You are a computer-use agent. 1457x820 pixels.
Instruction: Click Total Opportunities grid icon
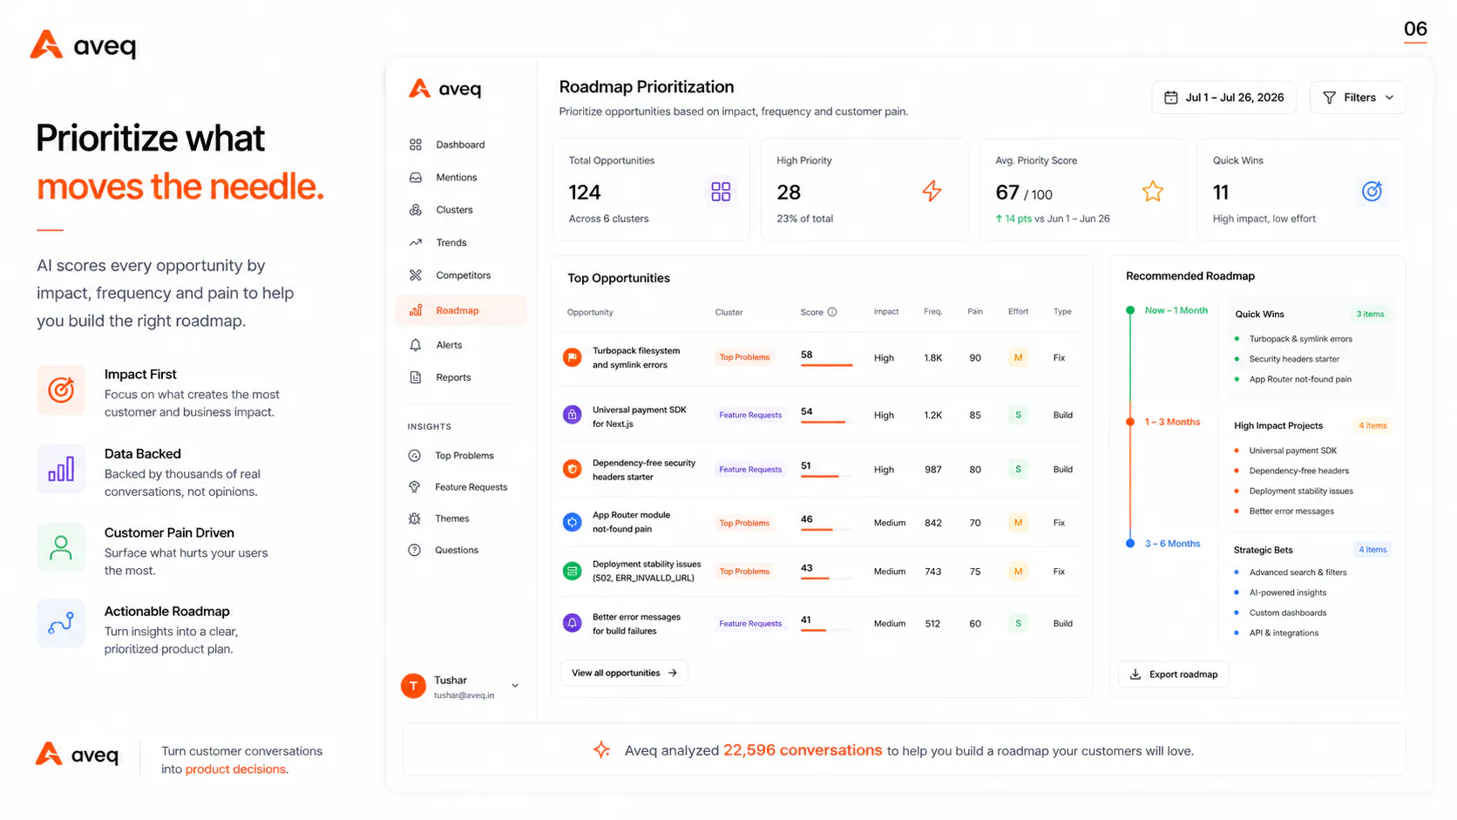[x=721, y=192]
